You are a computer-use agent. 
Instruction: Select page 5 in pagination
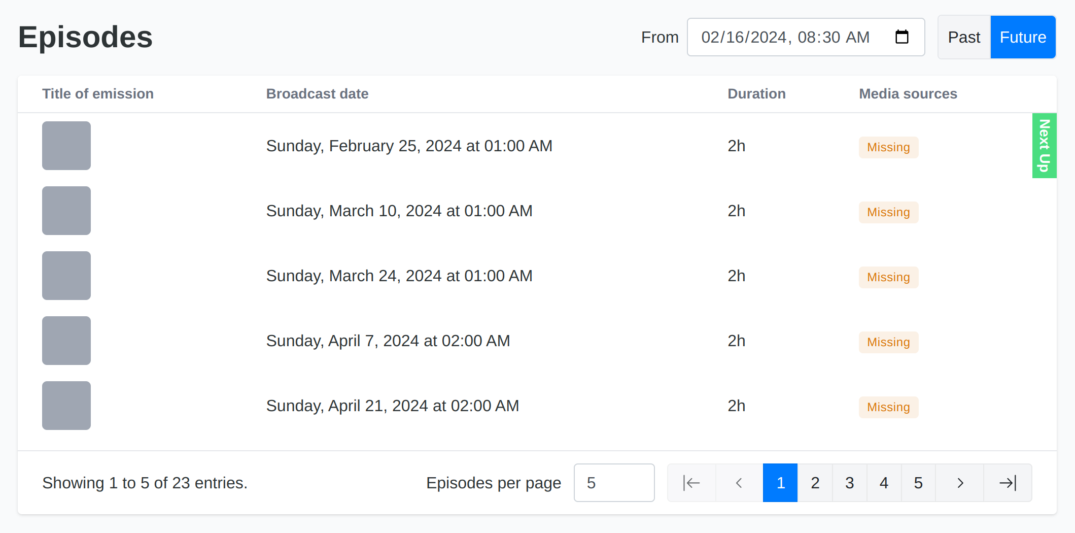pos(918,483)
